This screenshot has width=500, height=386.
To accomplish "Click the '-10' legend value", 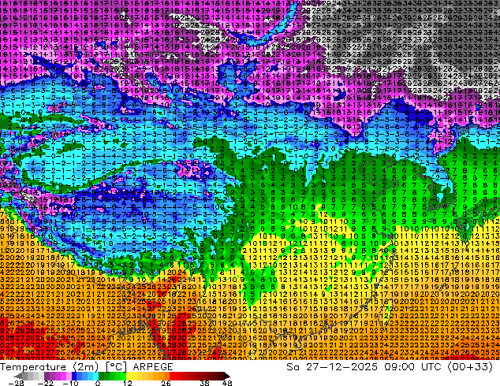I will tap(70, 383).
